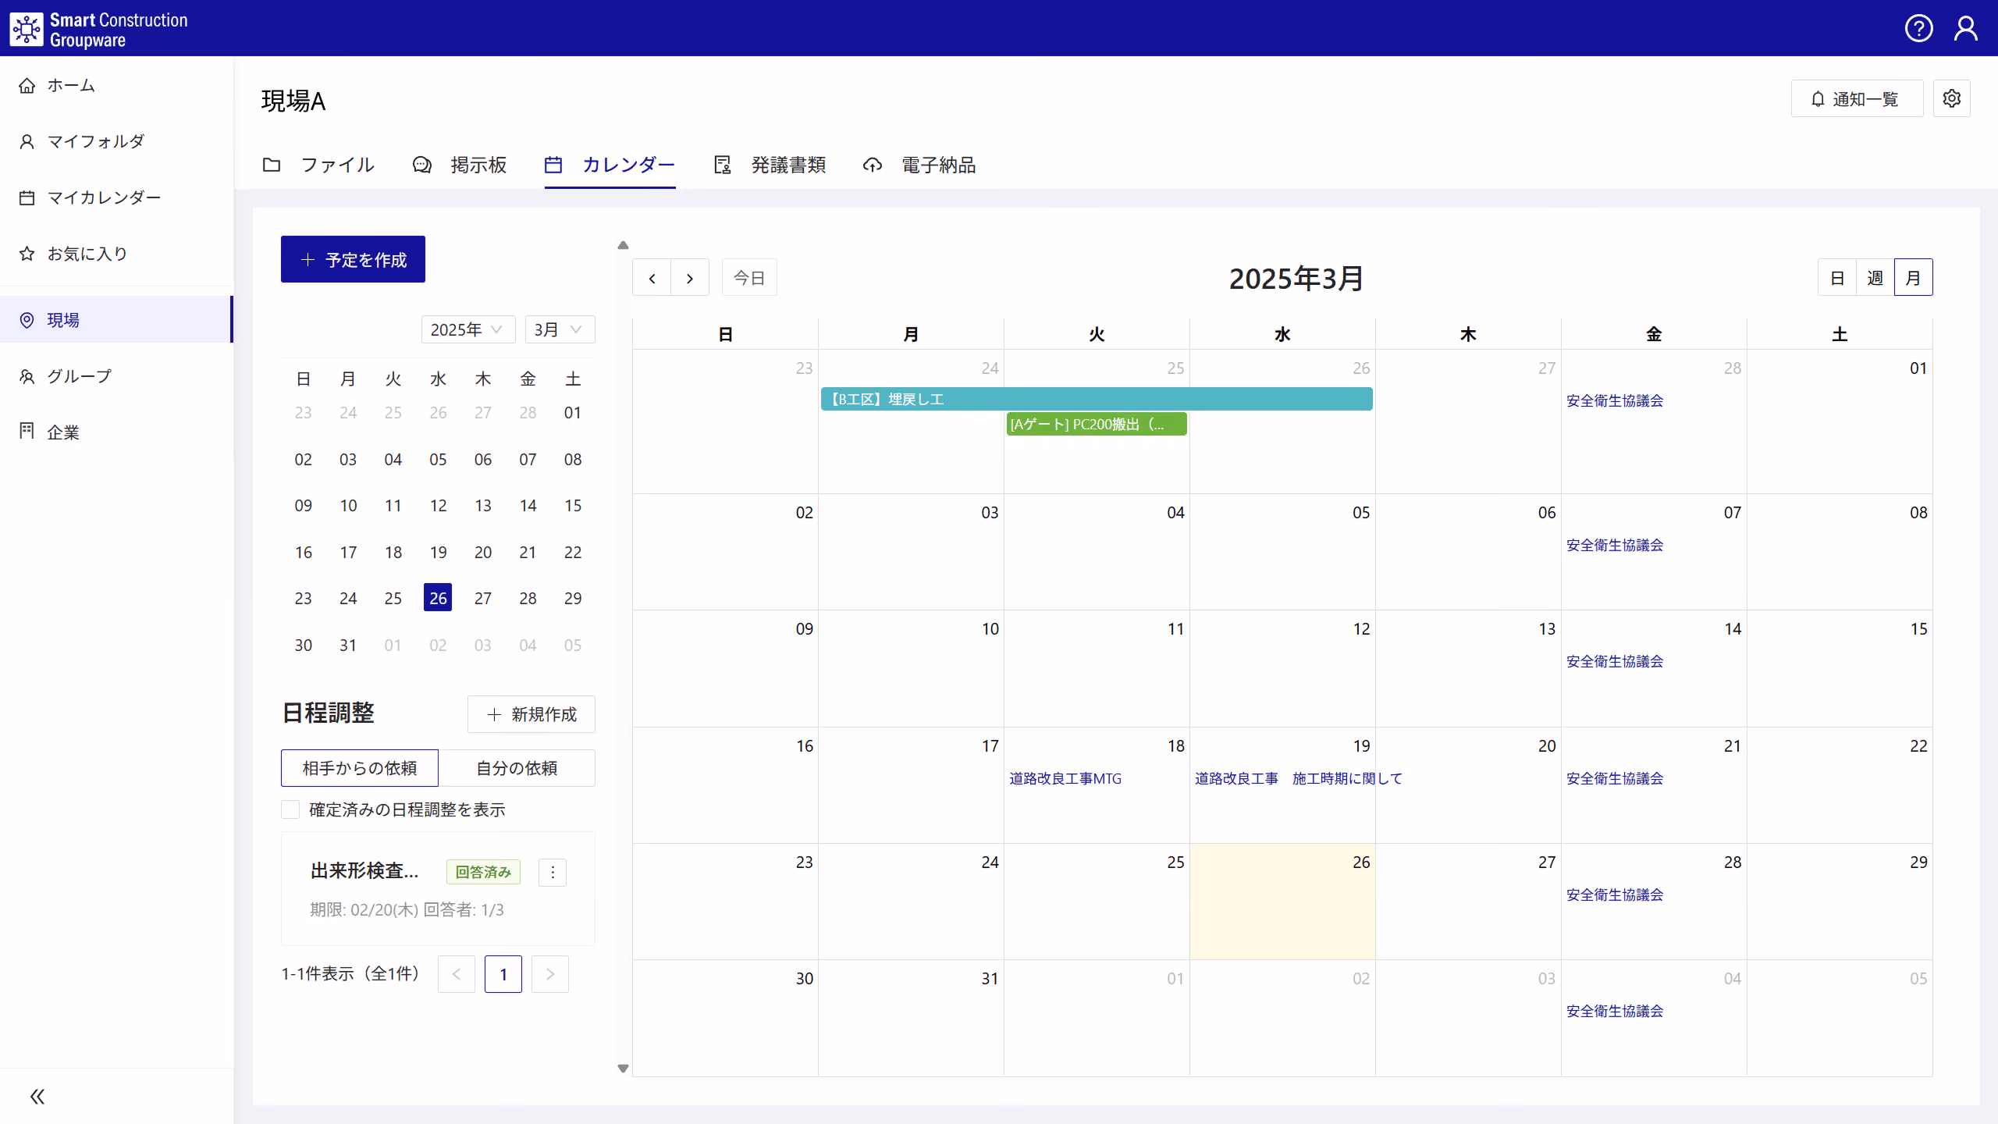This screenshot has width=1998, height=1124.
Task: Select 自分の依頼 toggle
Action: point(517,768)
